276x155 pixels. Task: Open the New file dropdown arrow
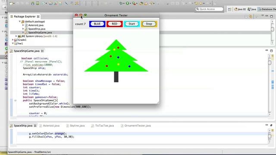tap(14, 3)
